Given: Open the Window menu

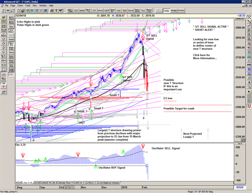Looking at the screenshot, I should point(43,6).
